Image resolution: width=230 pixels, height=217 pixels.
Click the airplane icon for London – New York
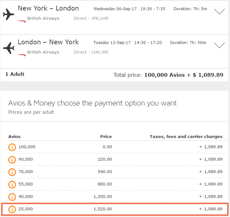pos(9,48)
